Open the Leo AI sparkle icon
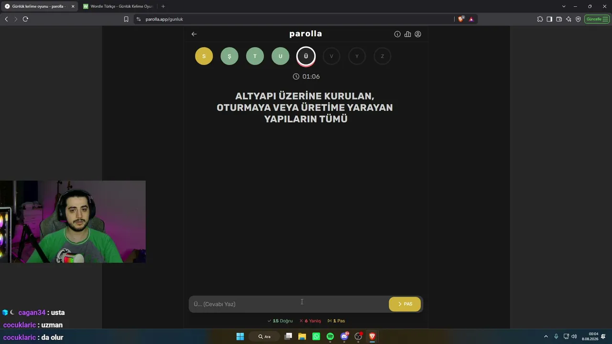612x344 pixels. (x=568, y=19)
